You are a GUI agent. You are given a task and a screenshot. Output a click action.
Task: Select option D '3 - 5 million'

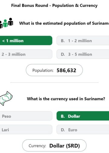(83, 54)
